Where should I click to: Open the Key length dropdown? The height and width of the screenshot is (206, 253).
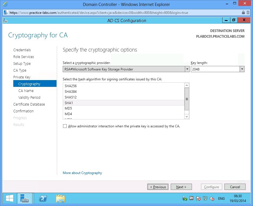(242, 69)
